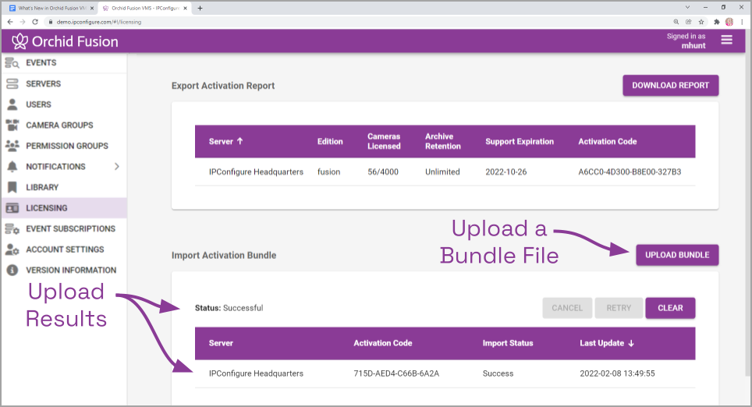The image size is (752, 407).
Task: Open the hamburger menu icon
Action: coord(726,41)
